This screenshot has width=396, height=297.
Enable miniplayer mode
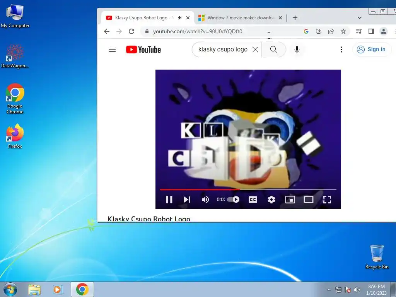[x=290, y=200]
